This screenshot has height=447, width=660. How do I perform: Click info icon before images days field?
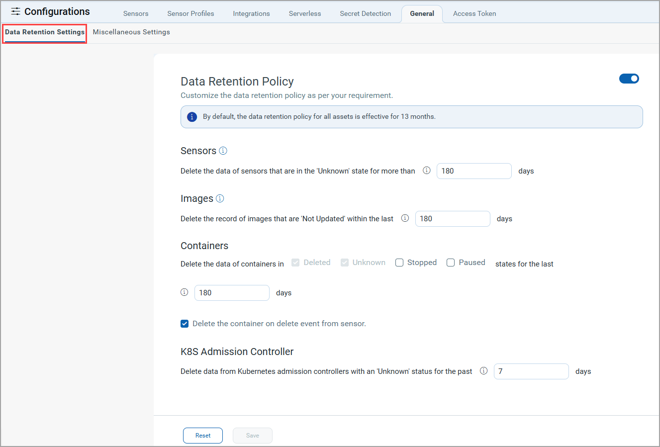[x=405, y=218]
